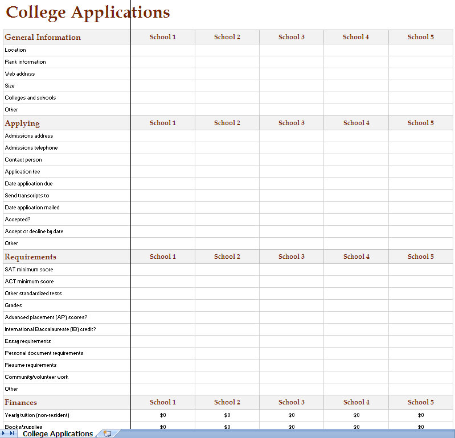Select the Colleges and schools row label
This screenshot has height=438, width=455.
coord(30,98)
